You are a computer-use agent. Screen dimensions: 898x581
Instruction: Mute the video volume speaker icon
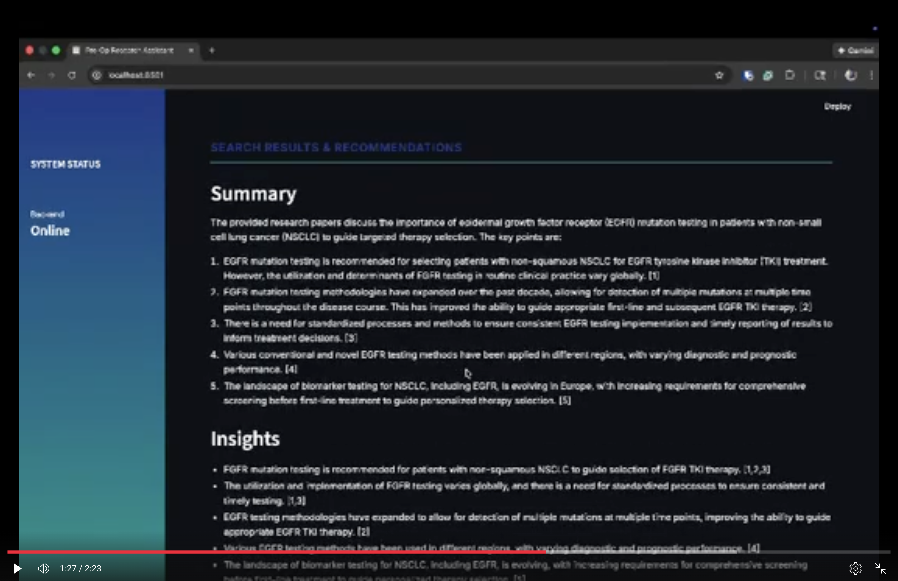click(43, 568)
